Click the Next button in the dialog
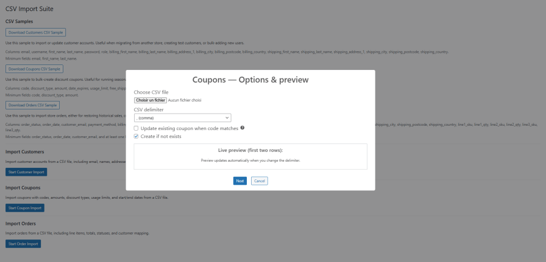The height and width of the screenshot is (262, 546). 239,181
